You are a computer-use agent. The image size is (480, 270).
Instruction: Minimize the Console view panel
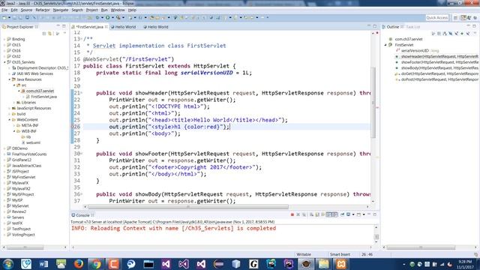click(x=370, y=214)
